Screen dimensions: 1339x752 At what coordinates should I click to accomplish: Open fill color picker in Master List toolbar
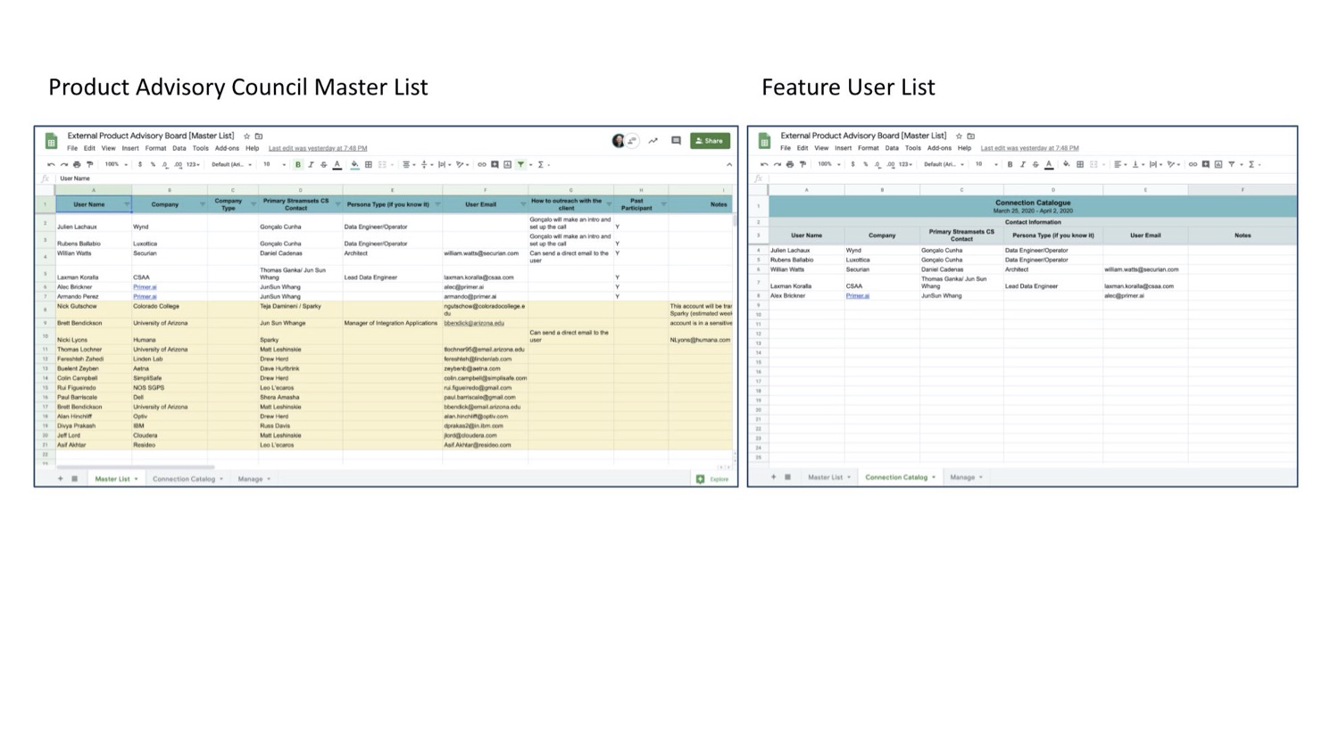tap(354, 164)
